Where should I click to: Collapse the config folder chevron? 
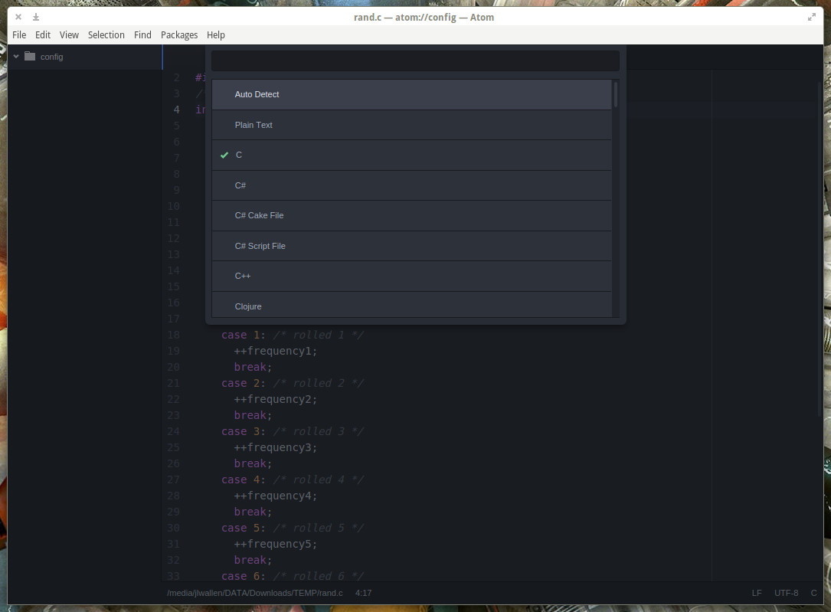pyautogui.click(x=16, y=56)
